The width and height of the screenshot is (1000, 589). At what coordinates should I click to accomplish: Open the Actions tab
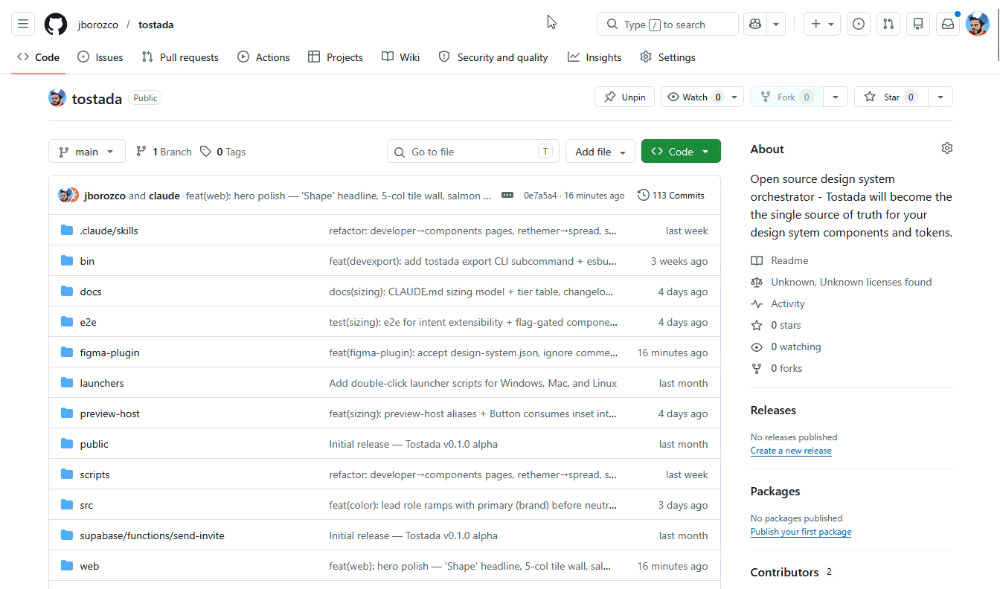pos(263,57)
